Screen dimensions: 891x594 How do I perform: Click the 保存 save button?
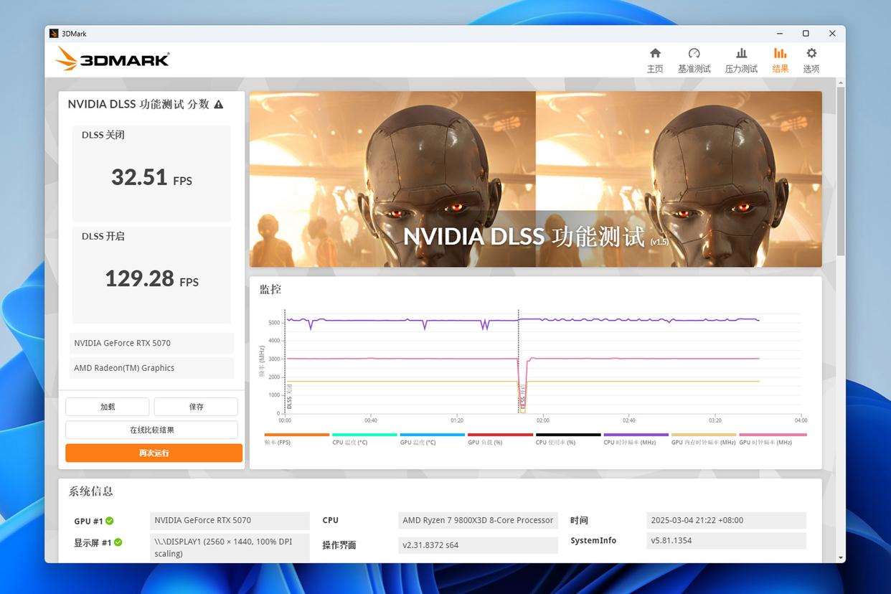coord(196,407)
